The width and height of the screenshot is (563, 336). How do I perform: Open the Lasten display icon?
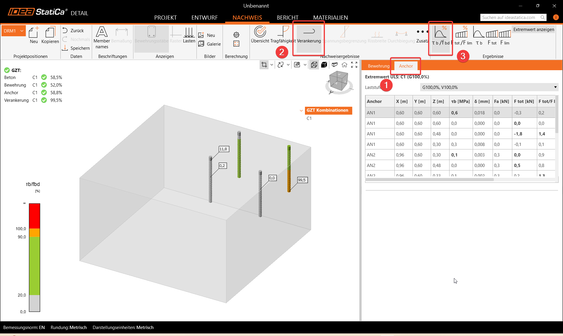point(189,33)
